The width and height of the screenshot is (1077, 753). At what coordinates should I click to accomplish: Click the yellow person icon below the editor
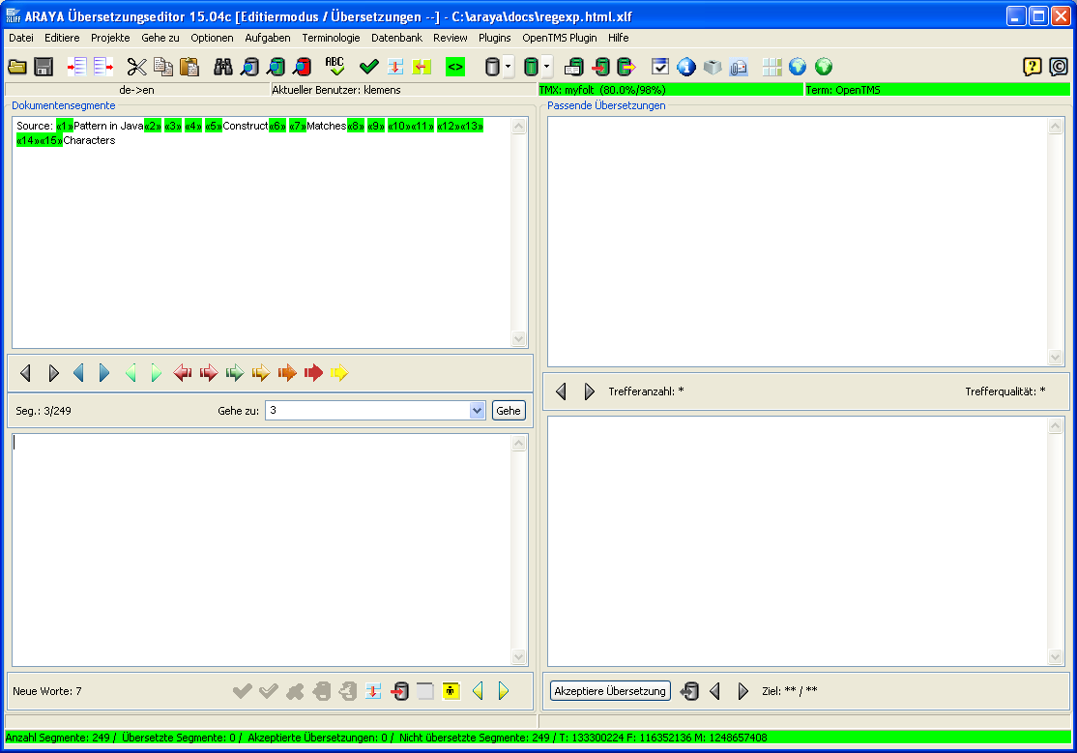pyautogui.click(x=451, y=691)
